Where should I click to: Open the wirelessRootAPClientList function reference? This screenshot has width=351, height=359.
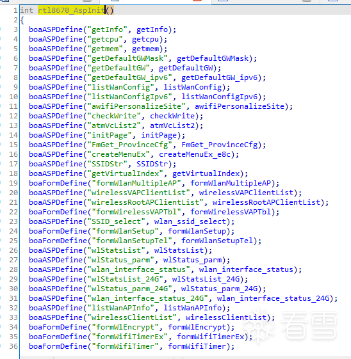(266, 203)
